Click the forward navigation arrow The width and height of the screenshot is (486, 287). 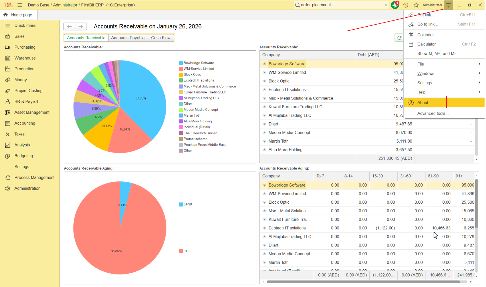(x=81, y=27)
